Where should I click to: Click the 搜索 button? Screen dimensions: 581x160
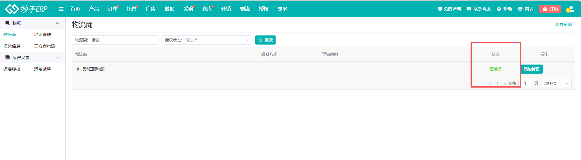click(x=265, y=40)
